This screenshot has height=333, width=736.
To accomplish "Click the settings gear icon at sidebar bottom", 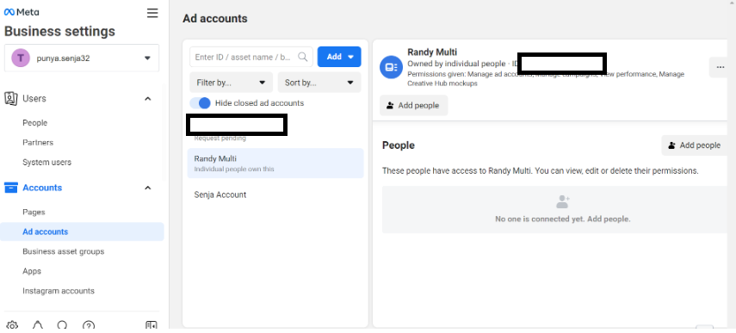I will 12,325.
